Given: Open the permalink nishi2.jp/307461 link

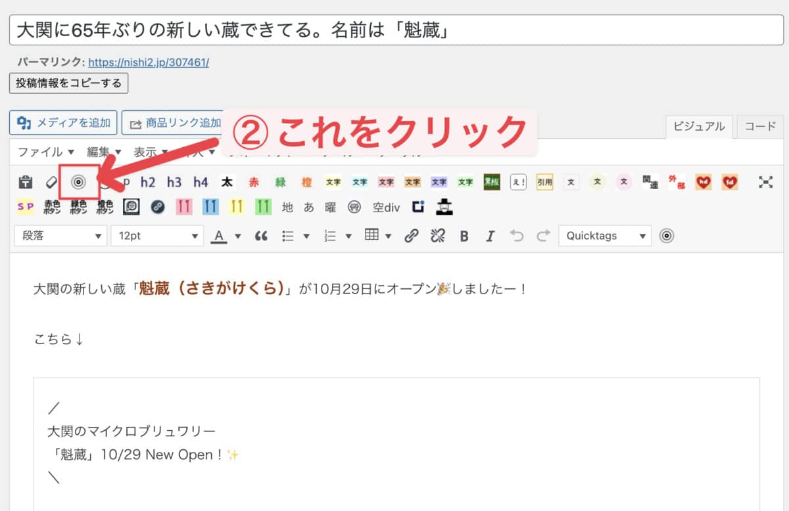Looking at the screenshot, I should [149, 62].
